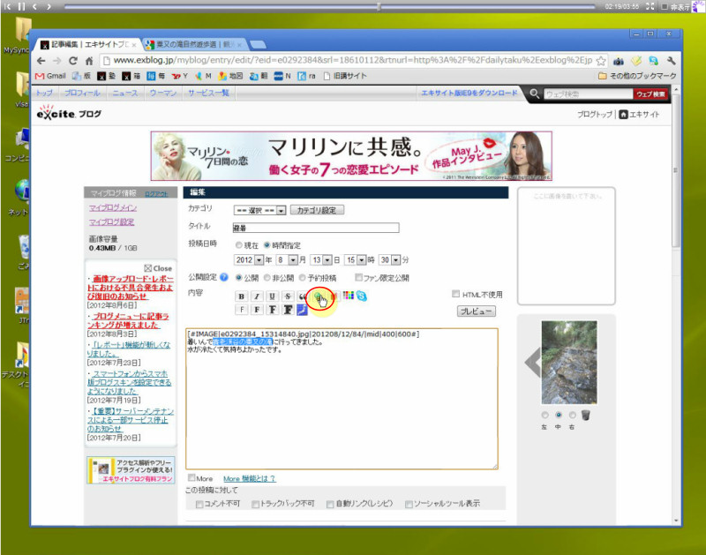
Task: Apply italic formatting button
Action: tap(257, 296)
